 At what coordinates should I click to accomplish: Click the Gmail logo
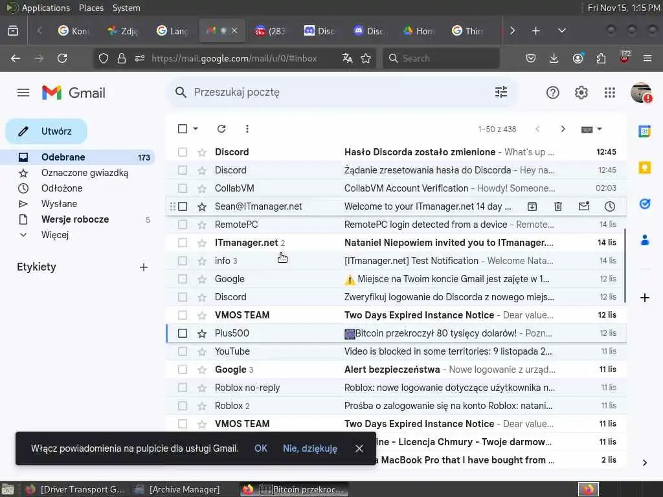74,93
